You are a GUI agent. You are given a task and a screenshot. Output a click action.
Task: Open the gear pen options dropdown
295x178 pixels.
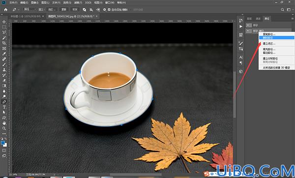click(105, 10)
